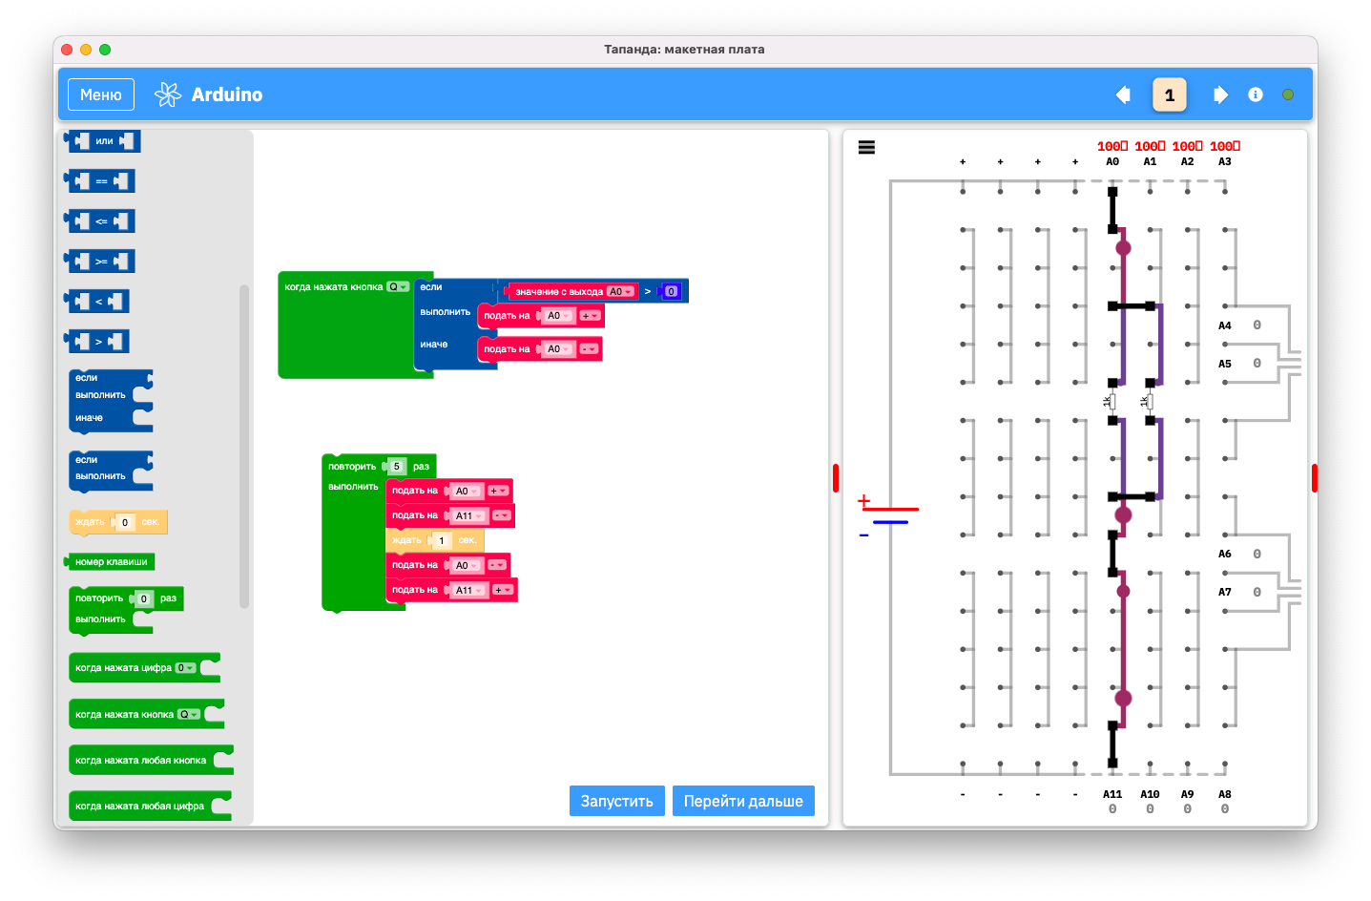
Task: Open A0 pin dropdown in выполнить подать на
Action: [559, 316]
